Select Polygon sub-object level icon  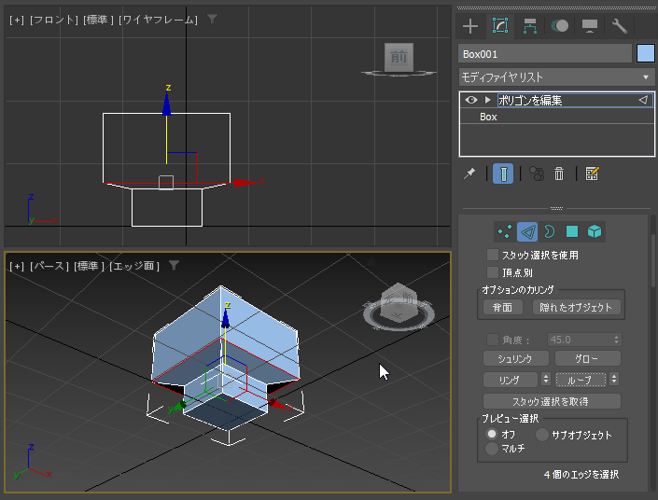[572, 231]
